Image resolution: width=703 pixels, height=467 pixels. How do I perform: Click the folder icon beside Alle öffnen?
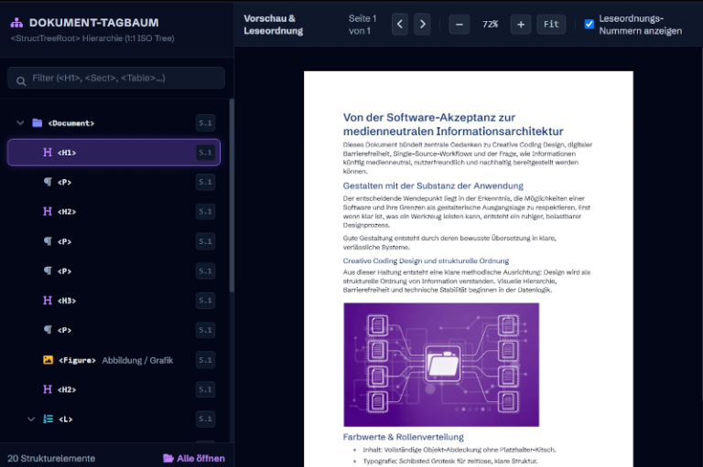point(168,458)
